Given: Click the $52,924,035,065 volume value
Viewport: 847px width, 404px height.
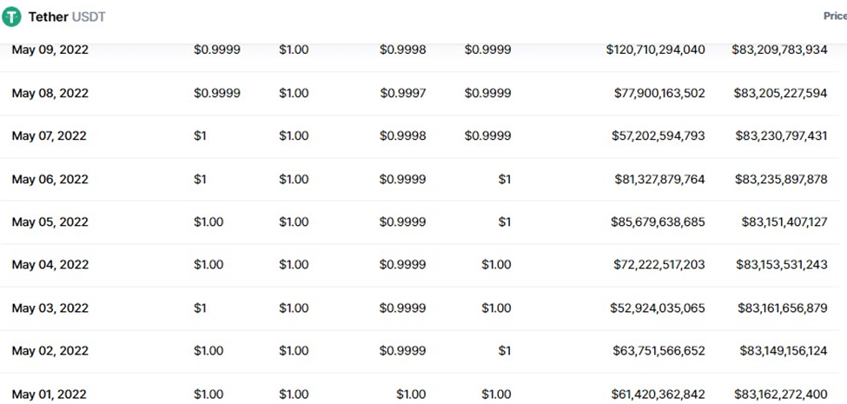Looking at the screenshot, I should coord(658,308).
